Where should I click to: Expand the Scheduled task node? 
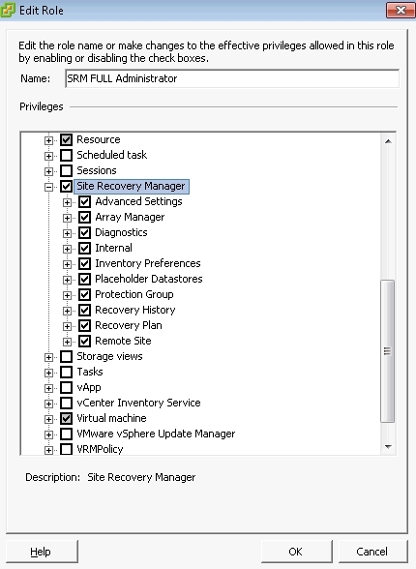pos(48,156)
